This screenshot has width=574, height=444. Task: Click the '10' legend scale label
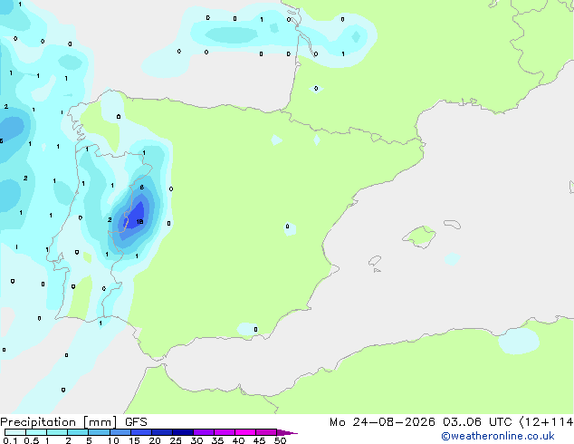point(113,440)
